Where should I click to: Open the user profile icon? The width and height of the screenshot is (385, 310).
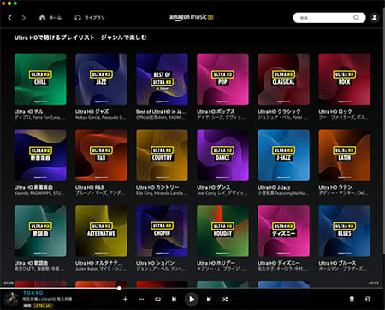pyautogui.click(x=375, y=18)
